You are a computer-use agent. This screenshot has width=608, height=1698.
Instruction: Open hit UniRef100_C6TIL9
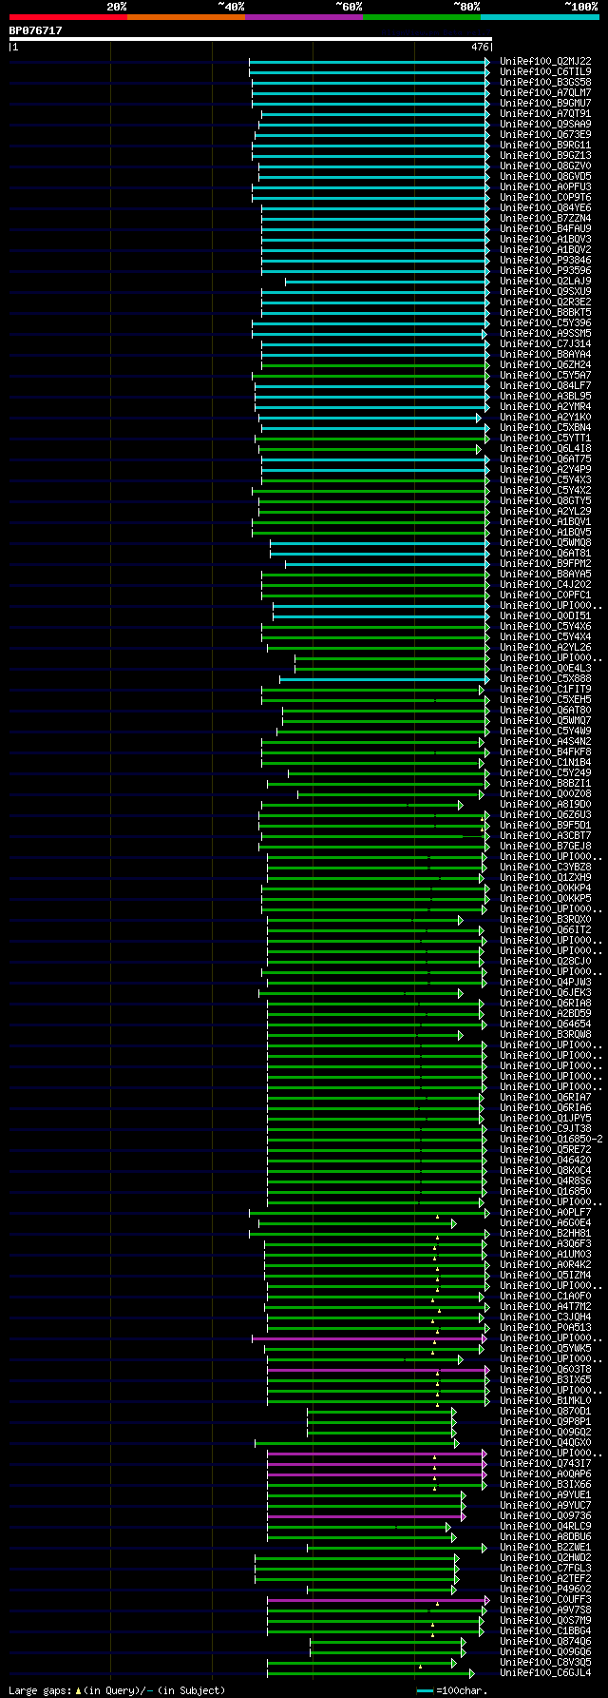(545, 71)
